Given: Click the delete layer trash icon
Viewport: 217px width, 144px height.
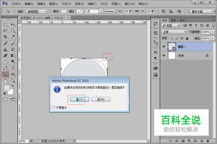Looking at the screenshot, I should pos(208,141).
